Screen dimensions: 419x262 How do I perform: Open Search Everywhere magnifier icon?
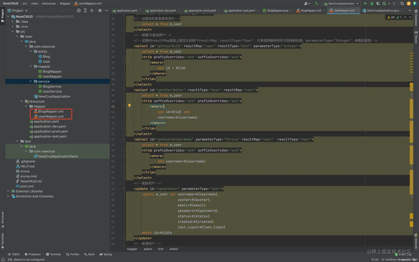click(402, 4)
